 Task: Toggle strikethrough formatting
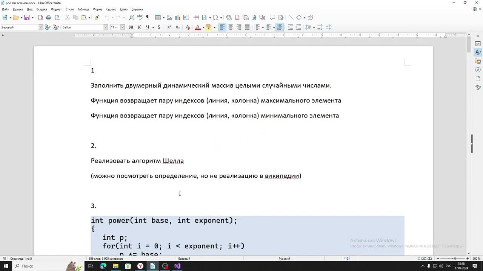[159, 27]
